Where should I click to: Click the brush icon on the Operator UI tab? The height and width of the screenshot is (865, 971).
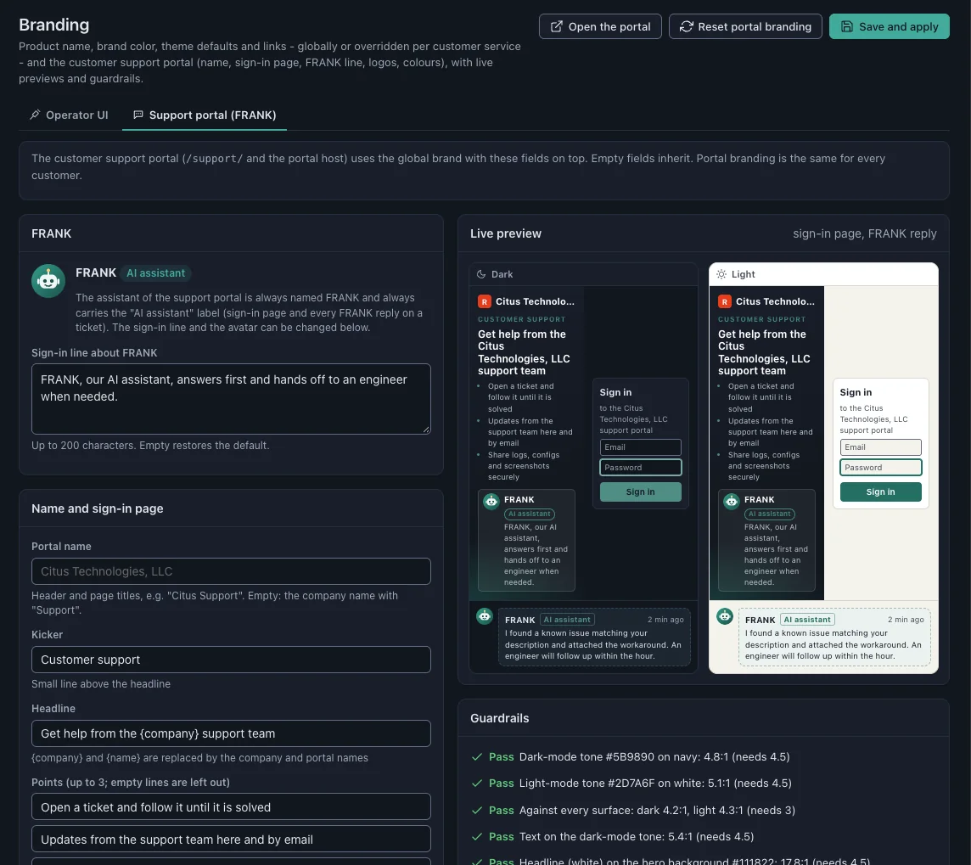pos(35,115)
